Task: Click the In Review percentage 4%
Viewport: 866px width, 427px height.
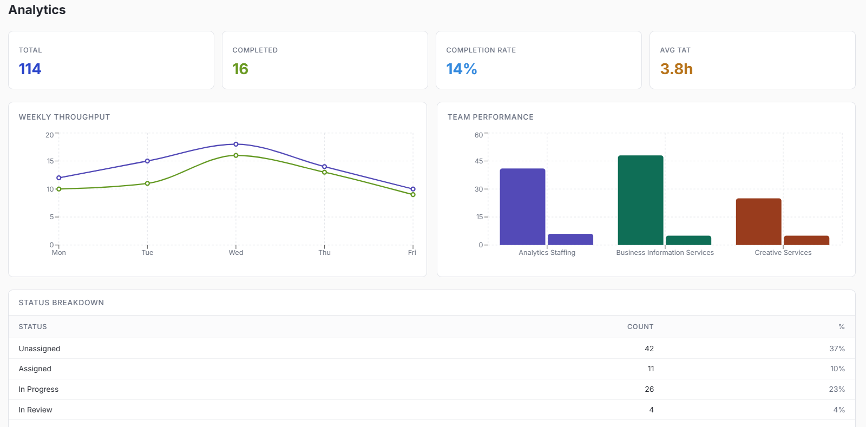Action: (x=839, y=410)
